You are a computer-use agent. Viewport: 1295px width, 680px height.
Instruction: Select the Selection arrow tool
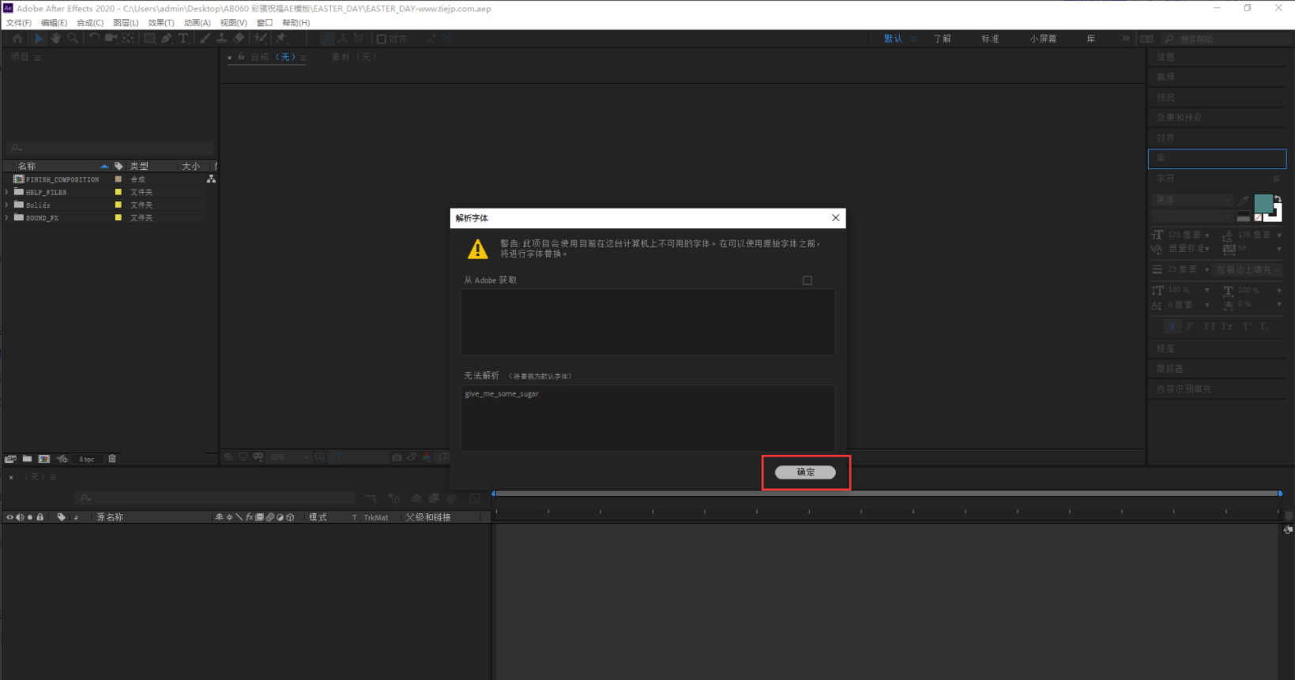point(39,38)
